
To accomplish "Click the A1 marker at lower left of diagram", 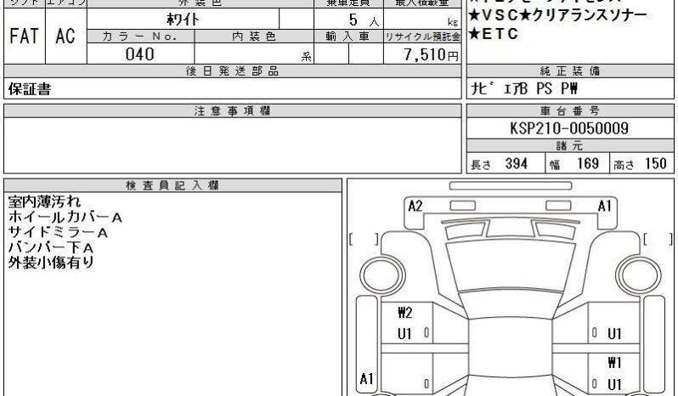I will (367, 379).
